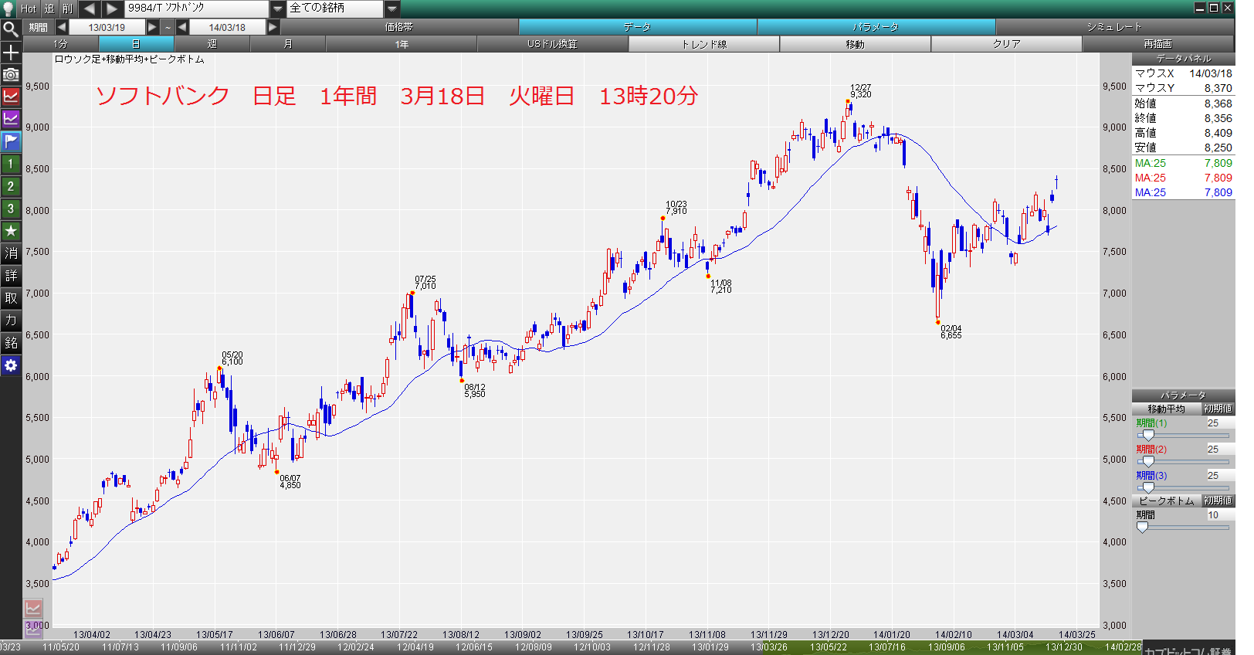Screen dimensions: 1254x655
Task: Click the 追 (add) button
Action: tap(49, 8)
